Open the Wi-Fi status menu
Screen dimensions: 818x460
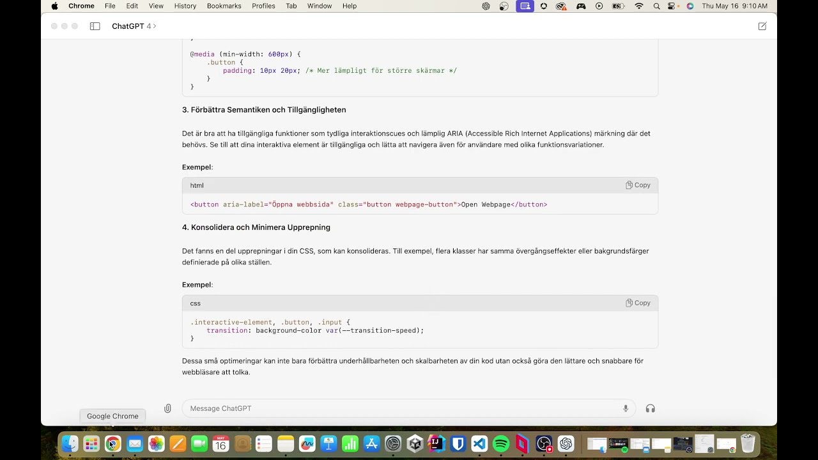tap(638, 6)
